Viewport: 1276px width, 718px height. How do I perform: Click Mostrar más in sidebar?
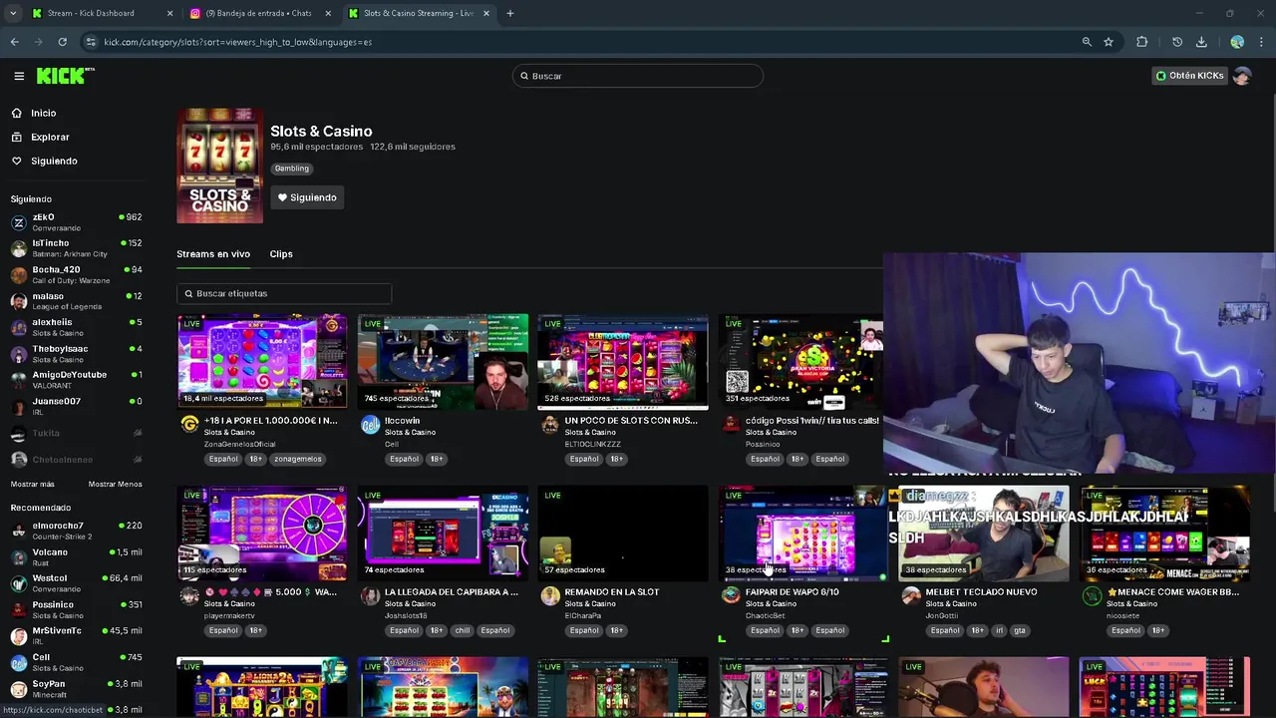coord(33,484)
